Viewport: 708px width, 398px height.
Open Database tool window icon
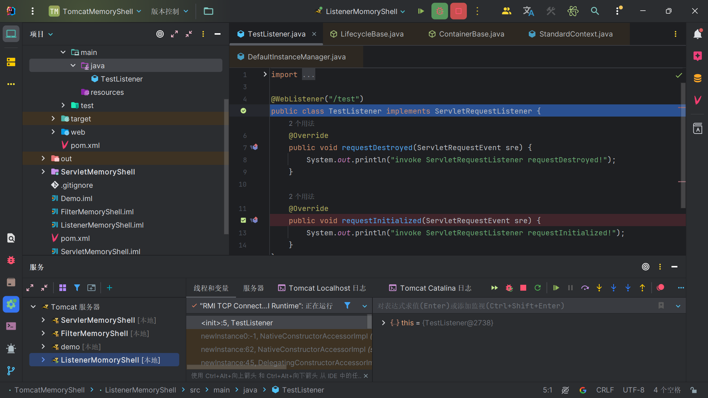[x=698, y=78]
